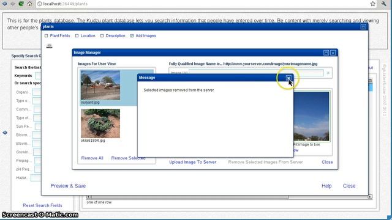Toggle the Add Images checkbox
The width and height of the screenshot is (392, 220).
point(132,35)
